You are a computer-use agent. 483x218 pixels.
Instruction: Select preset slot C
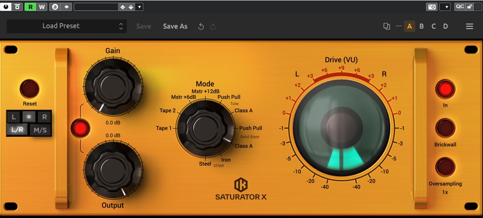(x=433, y=26)
